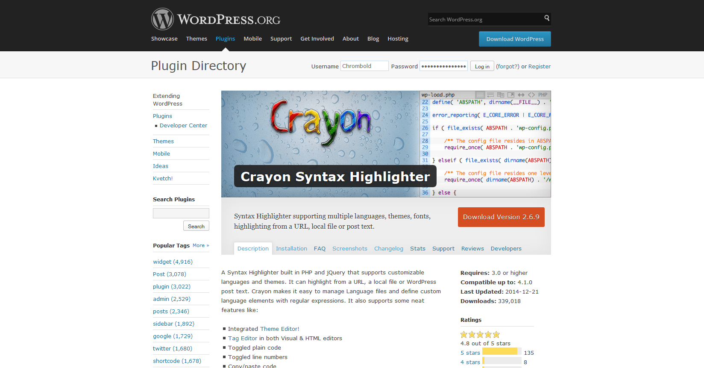Click the plain code angle-brackets icon
704x368 pixels.
(531, 95)
